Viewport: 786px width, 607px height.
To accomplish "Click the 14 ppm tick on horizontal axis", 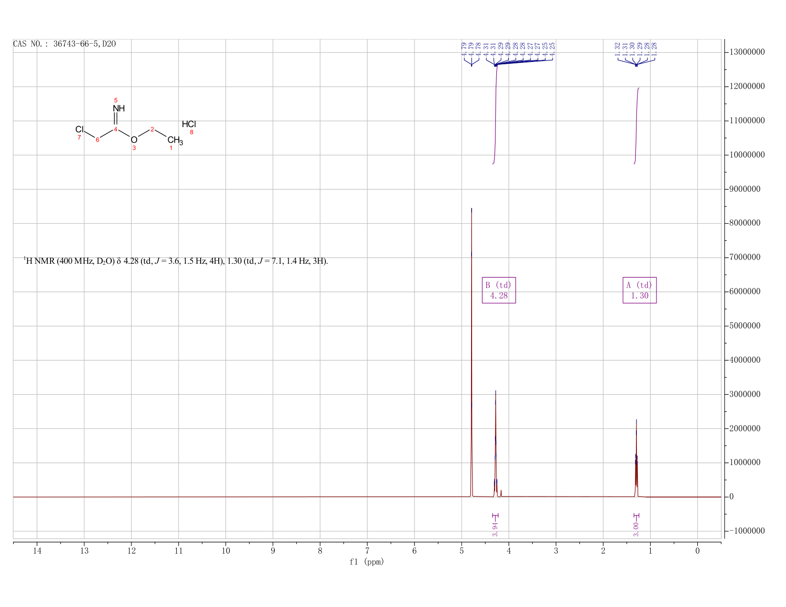I will (x=37, y=551).
